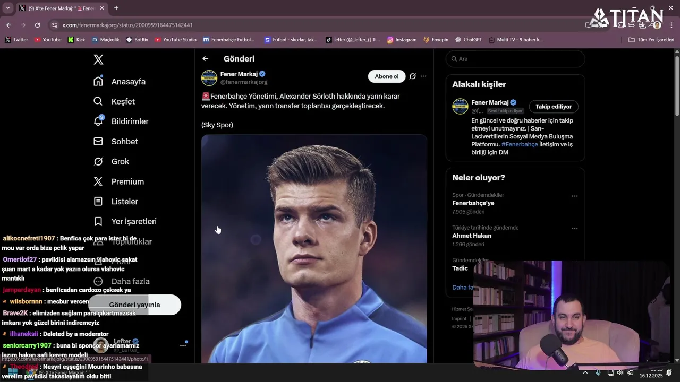The width and height of the screenshot is (680, 382).
Task: Open tab search dropdown arrow
Action: pos(7,8)
